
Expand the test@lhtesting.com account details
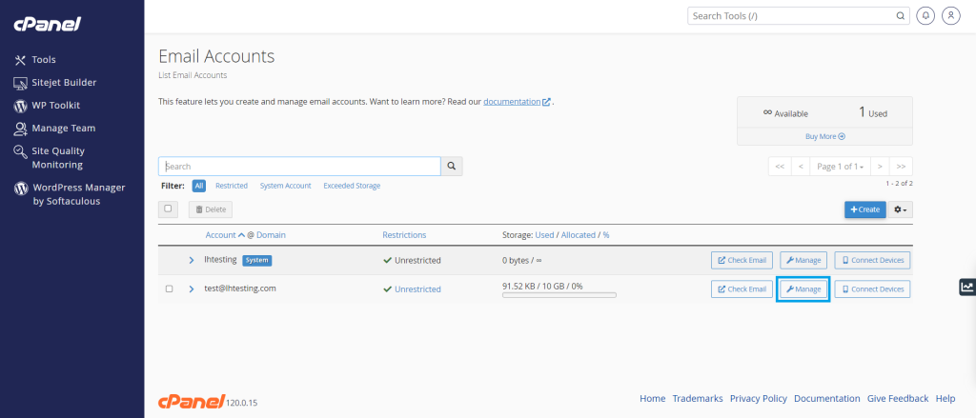(191, 289)
